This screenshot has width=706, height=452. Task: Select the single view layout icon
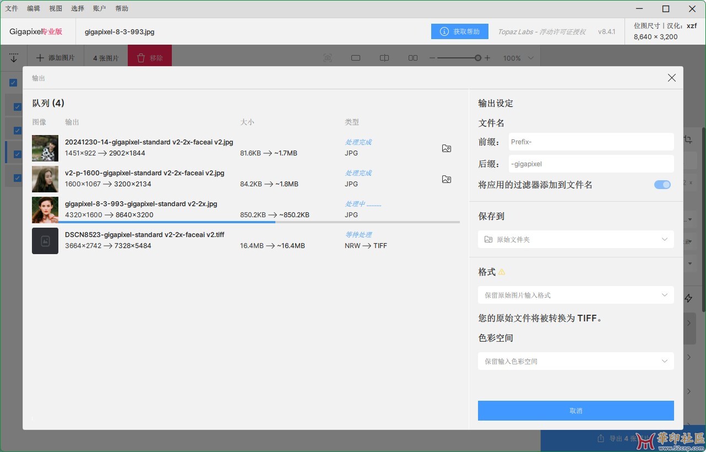coord(356,58)
